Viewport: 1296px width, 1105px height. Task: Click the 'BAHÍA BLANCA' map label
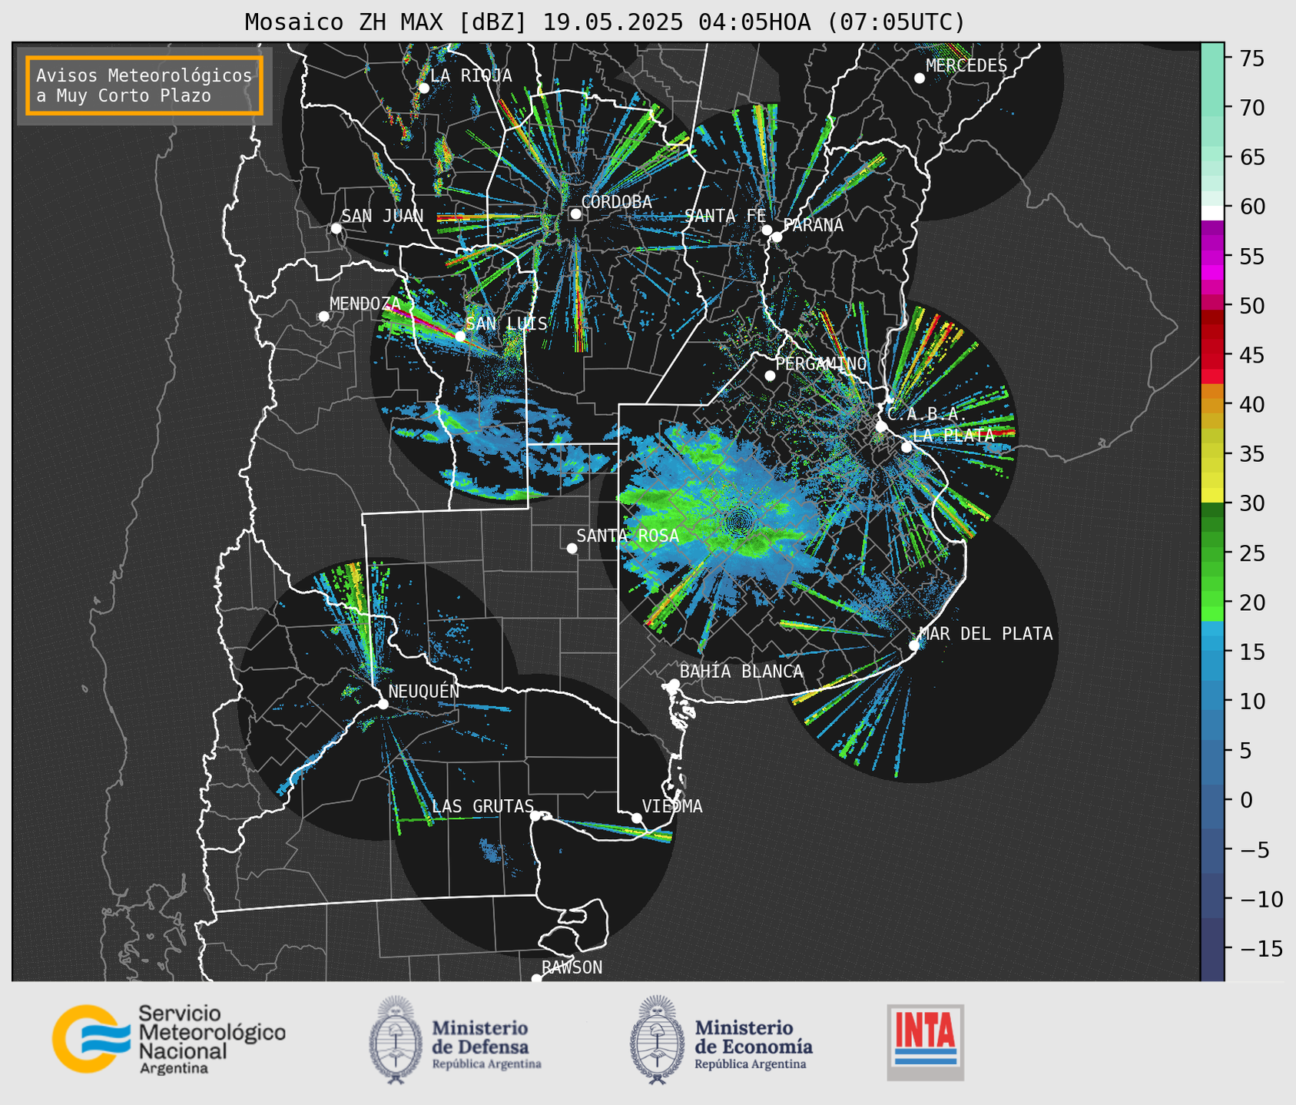pyautogui.click(x=741, y=672)
